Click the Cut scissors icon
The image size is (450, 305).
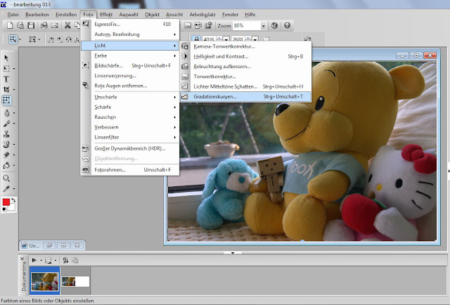click(67, 26)
